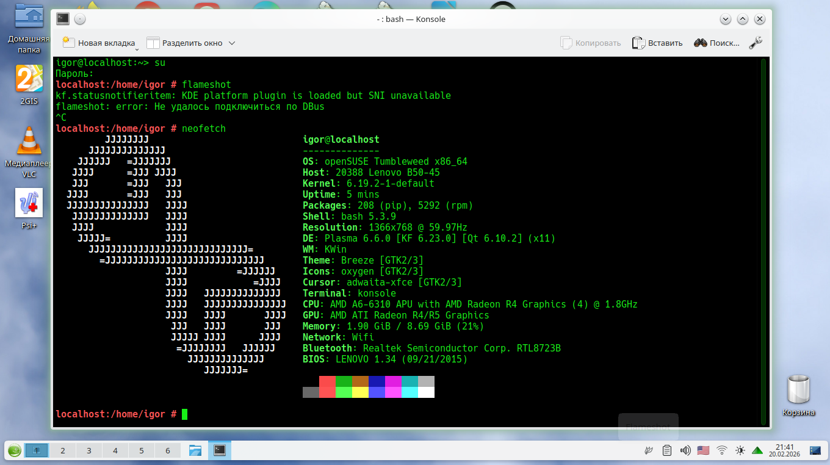The height and width of the screenshot is (465, 830).
Task: Toggle pin on all desktops button
Action: point(81,19)
